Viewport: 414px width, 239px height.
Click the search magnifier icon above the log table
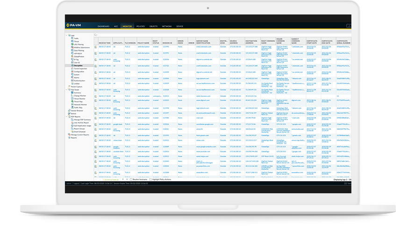pos(96,35)
